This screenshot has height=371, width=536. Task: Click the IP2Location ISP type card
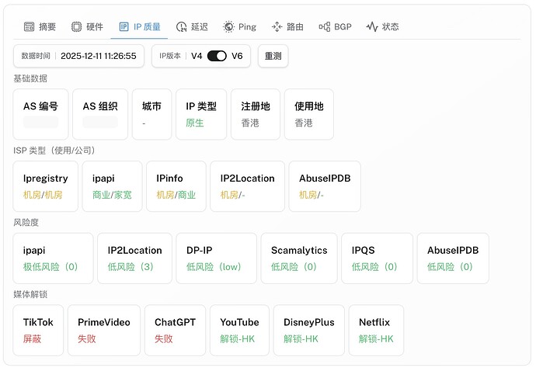tap(248, 186)
